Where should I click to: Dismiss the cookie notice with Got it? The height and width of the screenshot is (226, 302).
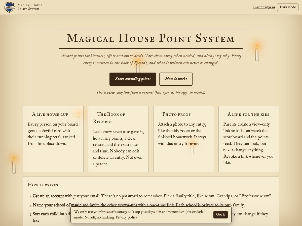pyautogui.click(x=220, y=214)
